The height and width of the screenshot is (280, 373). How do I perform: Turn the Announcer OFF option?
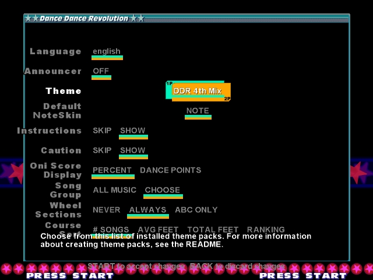[101, 71]
